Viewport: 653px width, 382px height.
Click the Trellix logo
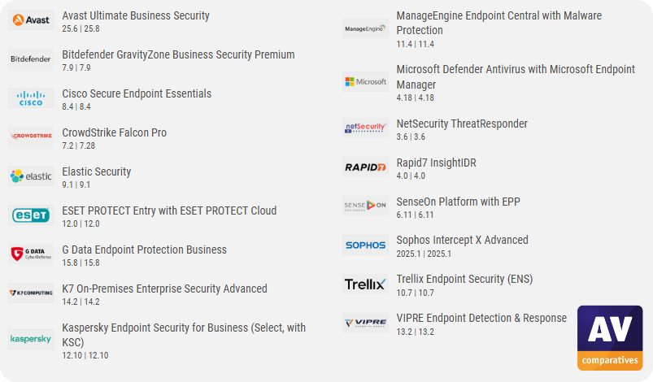tap(365, 284)
